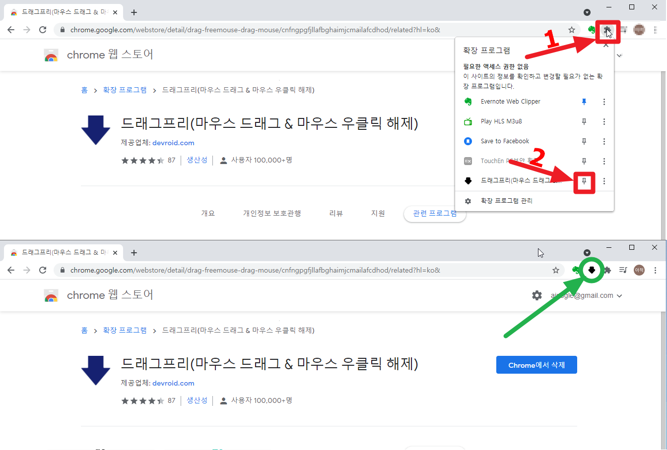Switch to 리뷰 tab in upper window
Screen dimensions: 667x450
(x=336, y=213)
